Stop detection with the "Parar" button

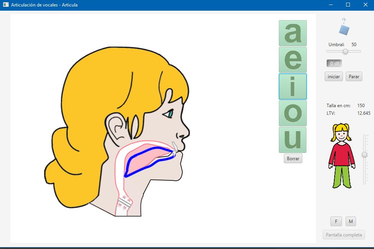click(x=354, y=76)
